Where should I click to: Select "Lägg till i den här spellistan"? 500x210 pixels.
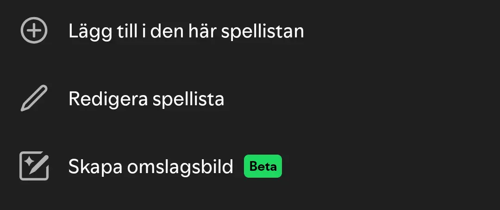(x=186, y=31)
